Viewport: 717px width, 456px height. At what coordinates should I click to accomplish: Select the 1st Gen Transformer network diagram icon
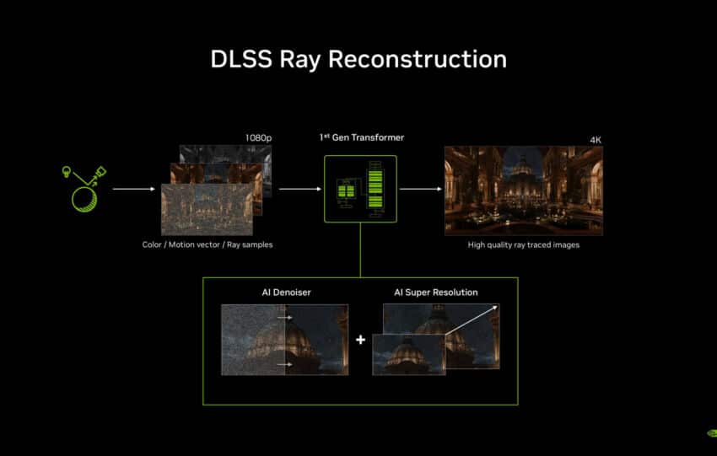pyautogui.click(x=360, y=189)
